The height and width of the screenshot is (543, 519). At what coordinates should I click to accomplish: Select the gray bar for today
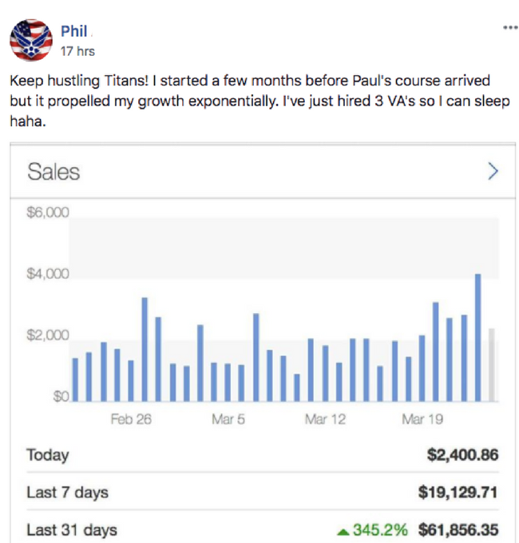click(x=491, y=365)
